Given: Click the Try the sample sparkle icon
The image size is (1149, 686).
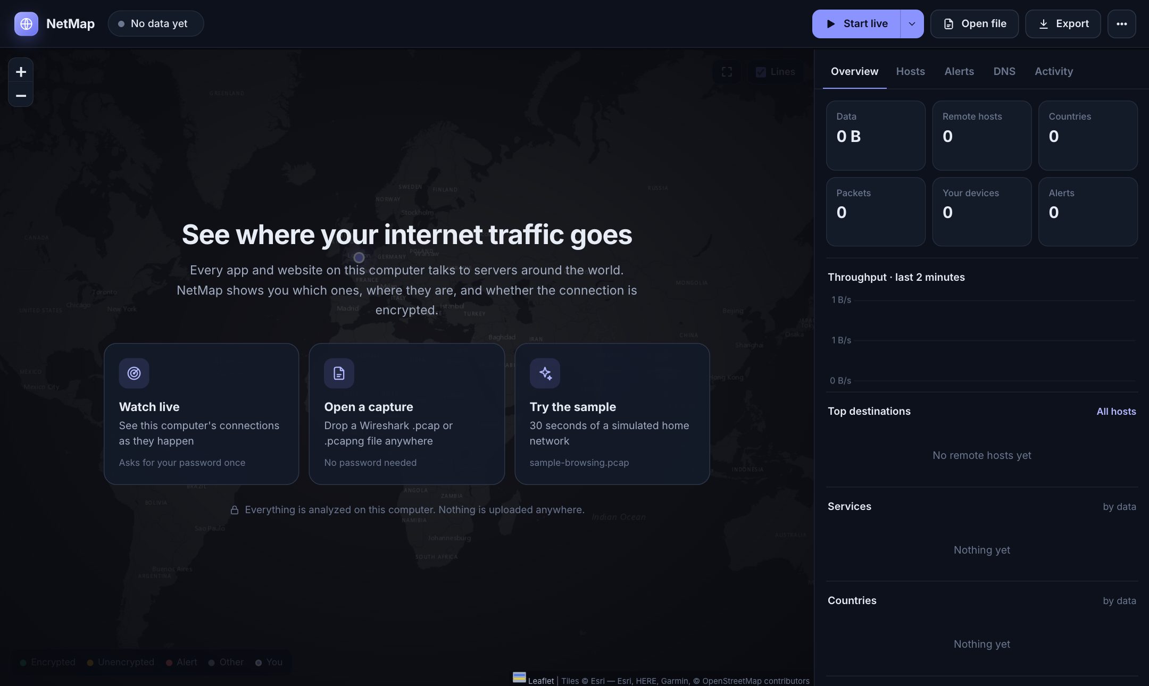Looking at the screenshot, I should 545,373.
